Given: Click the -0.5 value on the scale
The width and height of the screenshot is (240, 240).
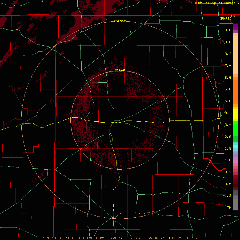Looking at the screenshot, I should click(227, 184).
